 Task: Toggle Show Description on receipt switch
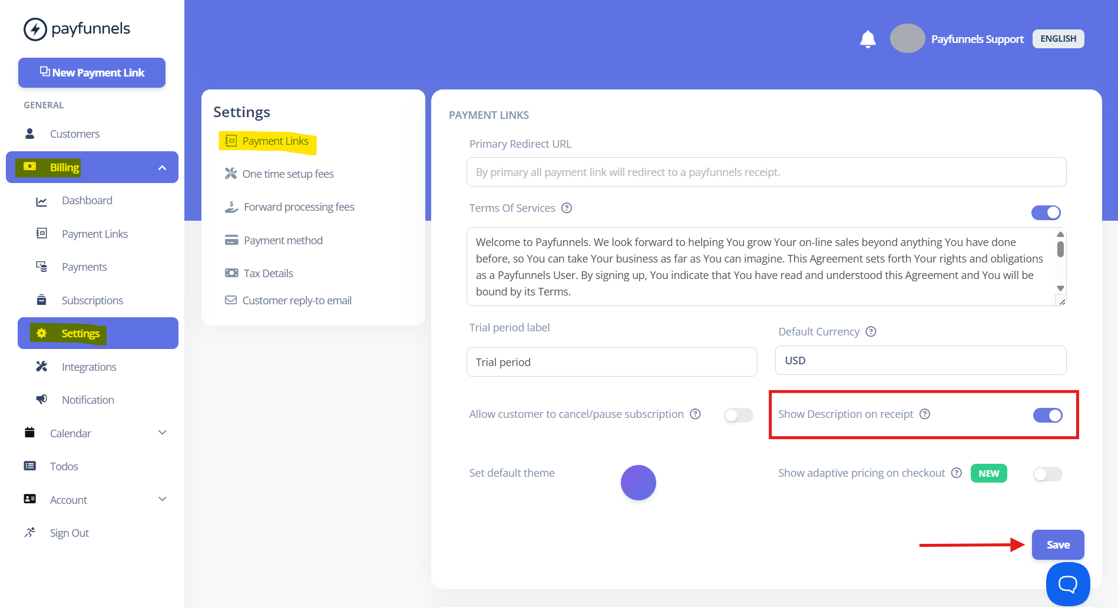click(1048, 416)
